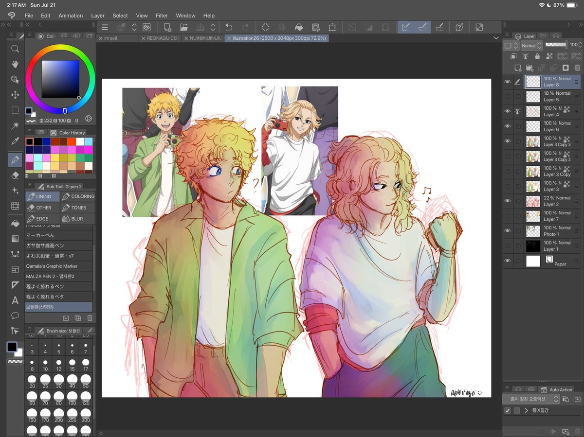Switch to the 'im evil' canvas tab
584x437 pixels.
point(118,38)
